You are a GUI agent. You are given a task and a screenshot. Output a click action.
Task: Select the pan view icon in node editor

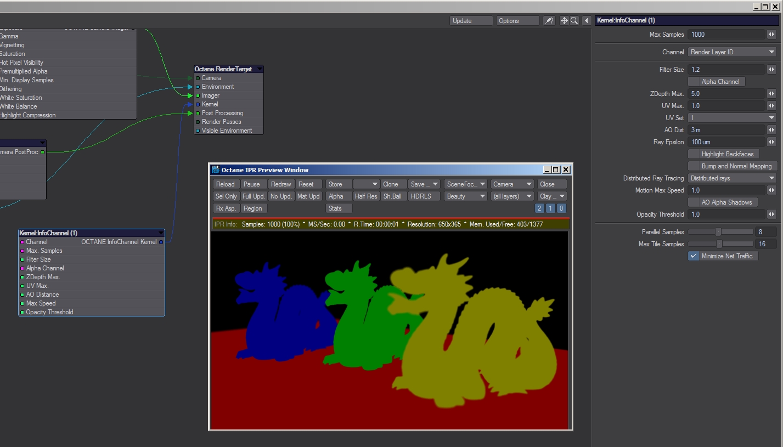coord(564,21)
